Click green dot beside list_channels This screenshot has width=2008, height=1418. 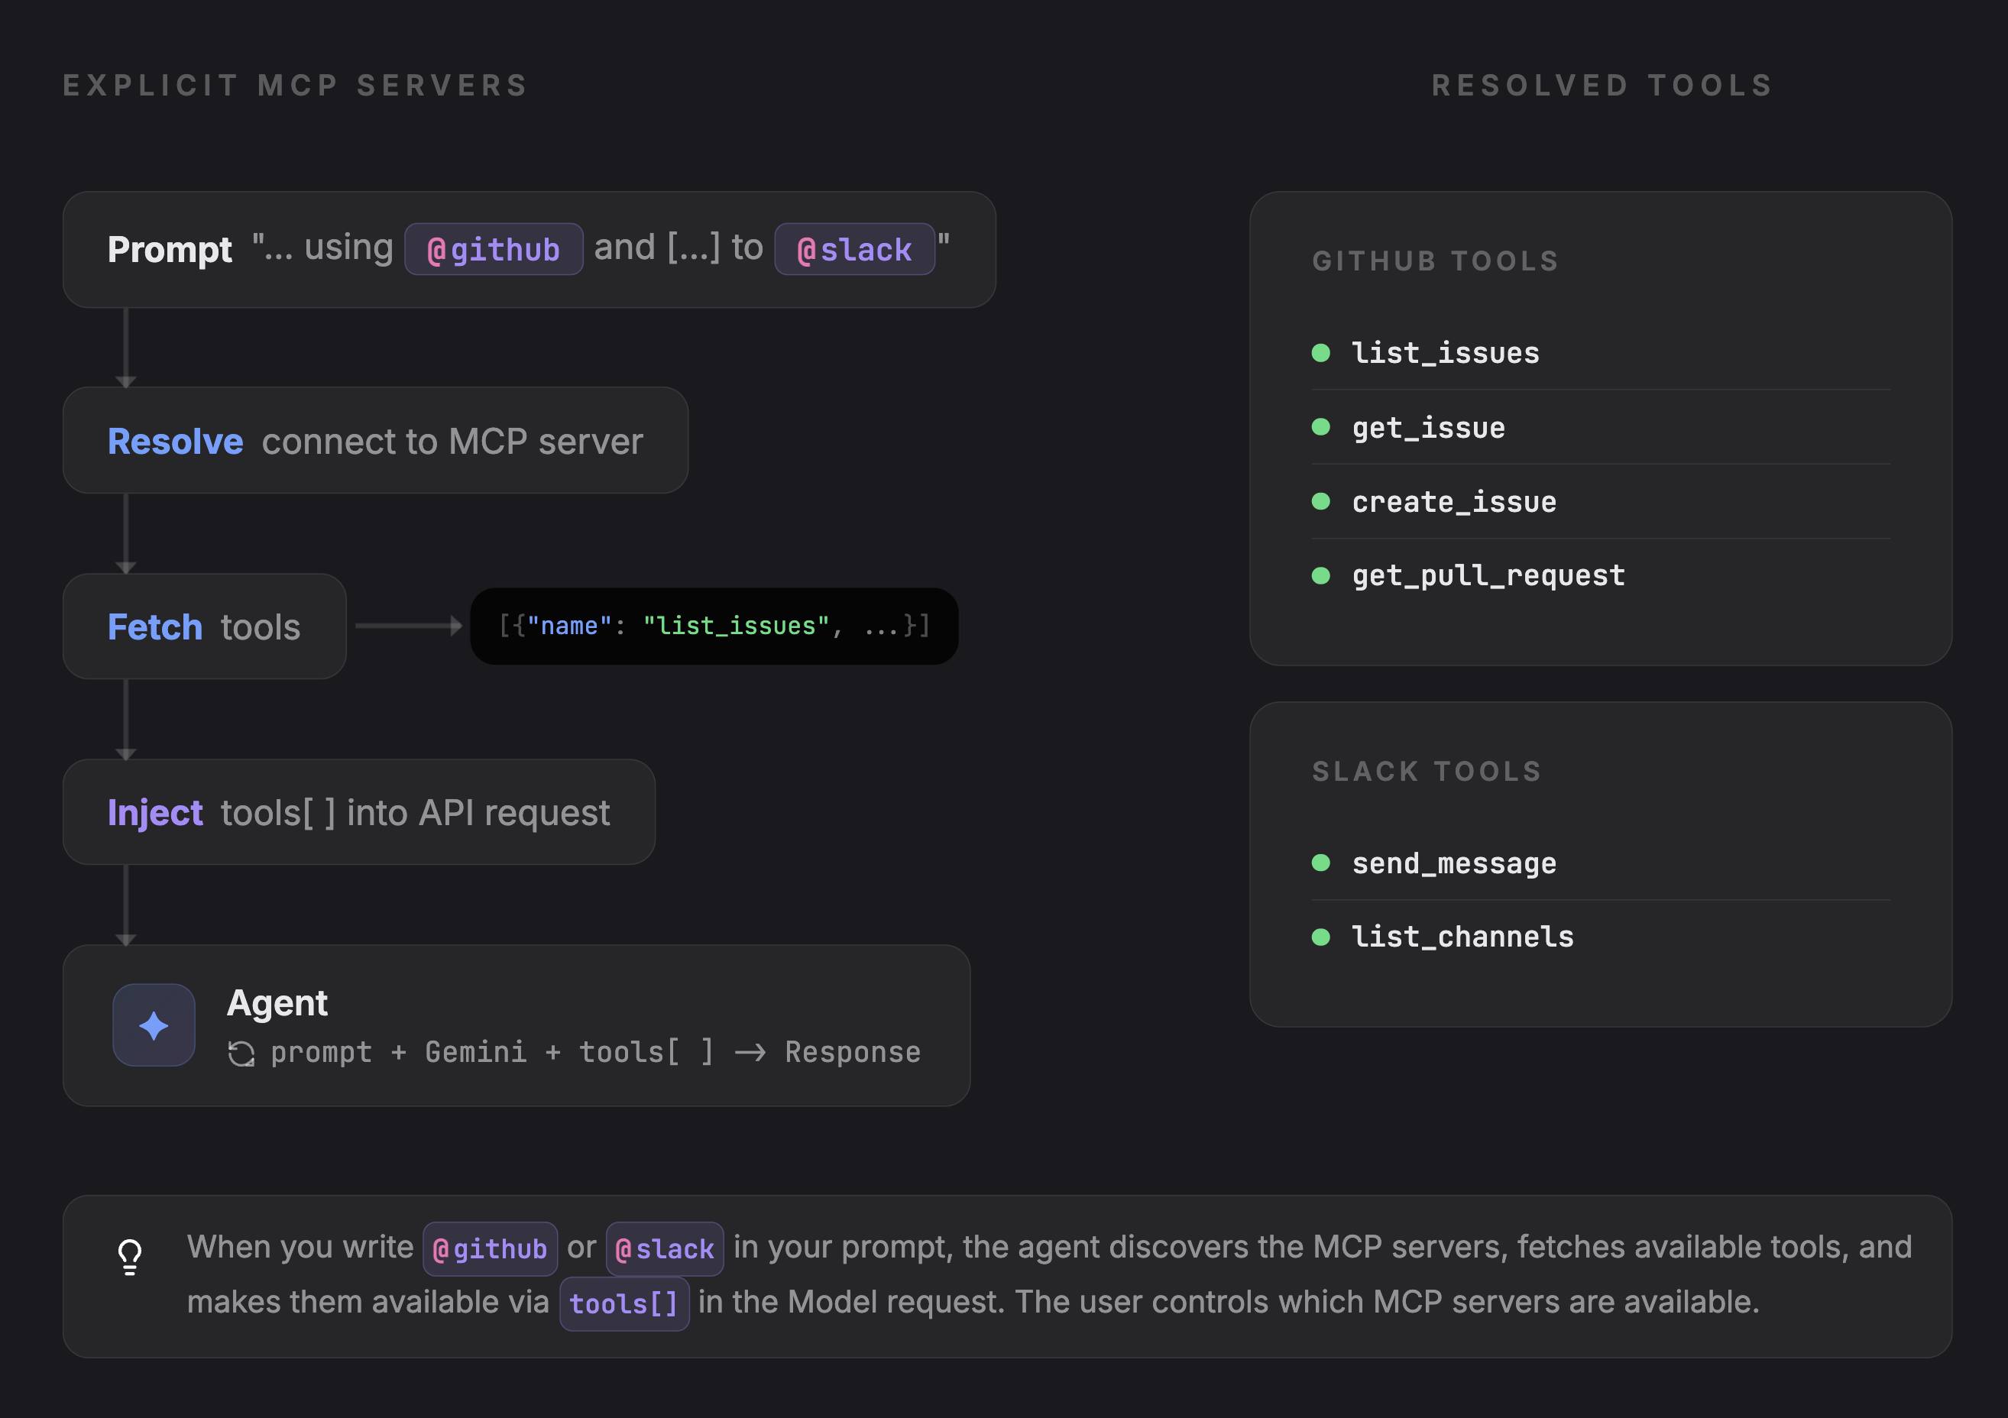coord(1320,937)
